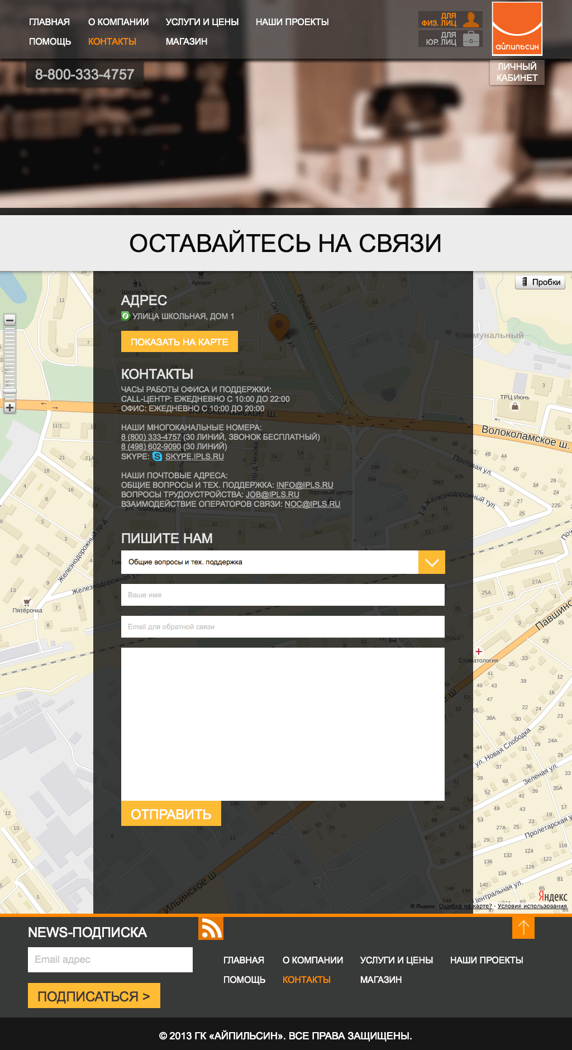Expand the message topic dropdown arrow
The image size is (572, 1050).
pos(432,562)
